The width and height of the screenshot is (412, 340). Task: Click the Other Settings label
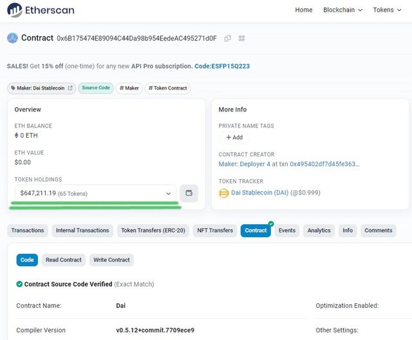coord(337,330)
